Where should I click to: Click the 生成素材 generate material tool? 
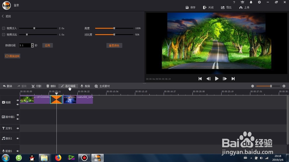click(102, 86)
